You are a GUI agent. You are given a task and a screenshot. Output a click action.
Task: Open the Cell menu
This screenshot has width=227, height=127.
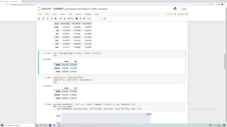pyautogui.click(x=70, y=14)
